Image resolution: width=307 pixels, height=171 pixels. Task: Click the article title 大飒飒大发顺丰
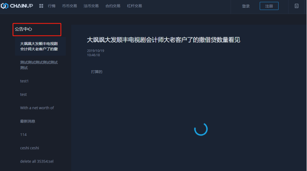tap(164, 40)
